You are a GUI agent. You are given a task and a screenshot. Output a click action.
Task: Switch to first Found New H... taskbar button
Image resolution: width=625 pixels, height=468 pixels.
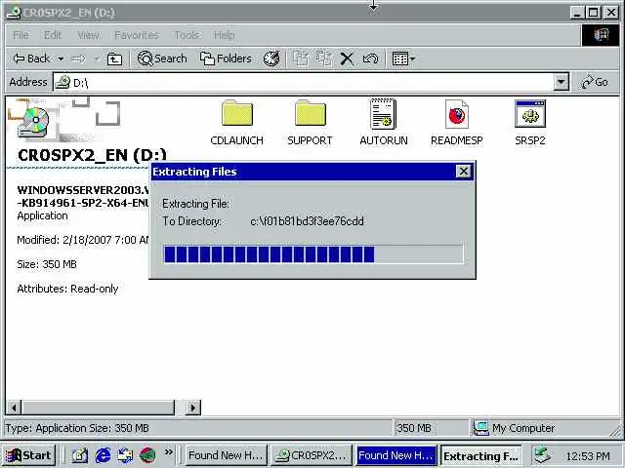[225, 455]
